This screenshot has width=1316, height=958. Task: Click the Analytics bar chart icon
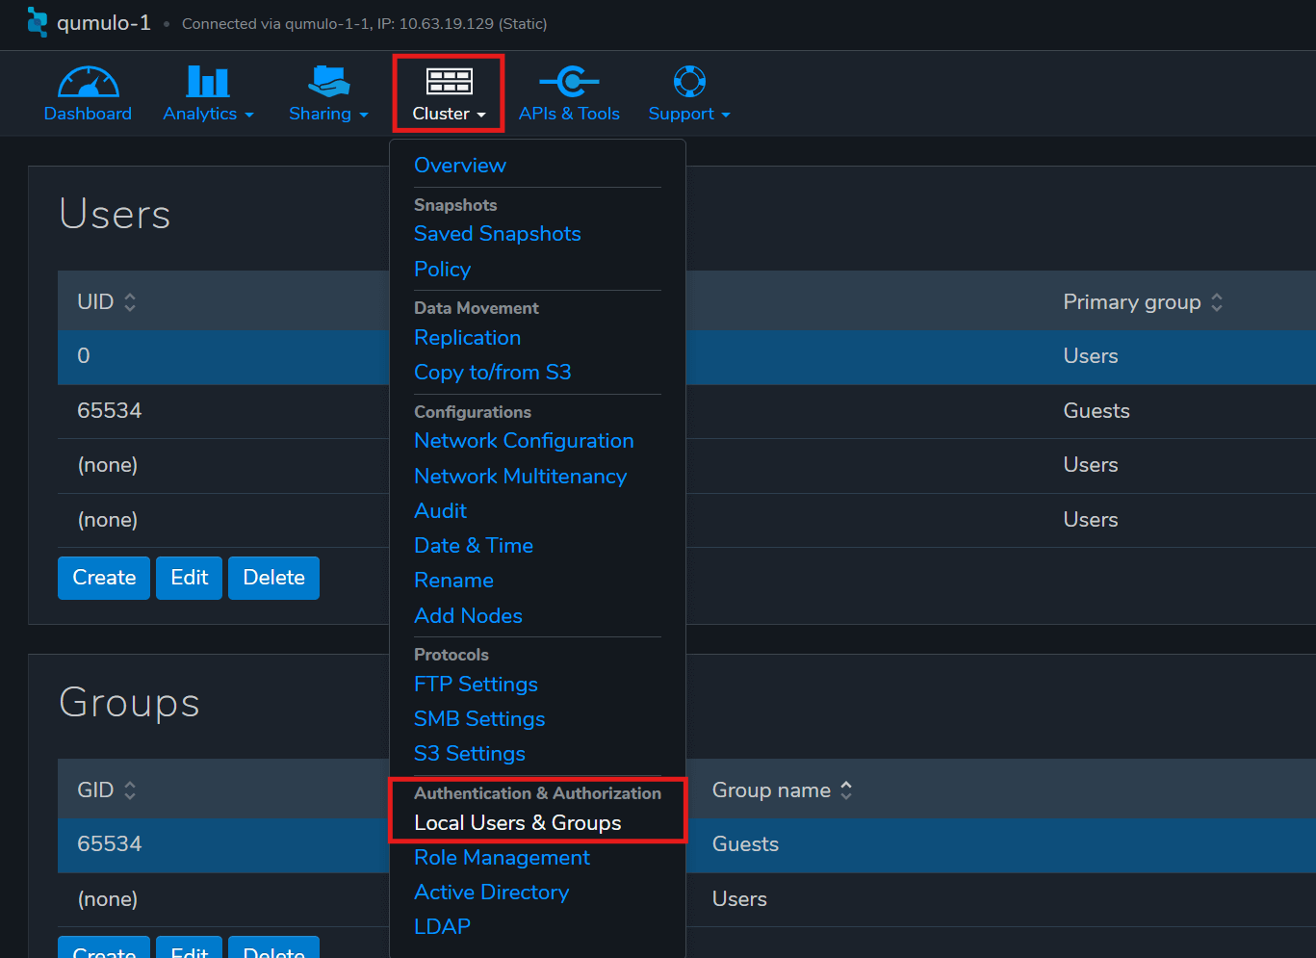point(208,82)
